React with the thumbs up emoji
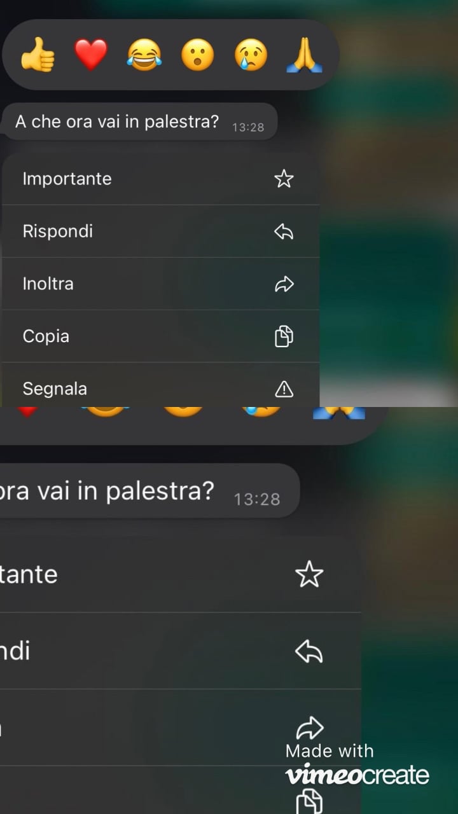Viewport: 458px width, 814px height. tap(38, 55)
